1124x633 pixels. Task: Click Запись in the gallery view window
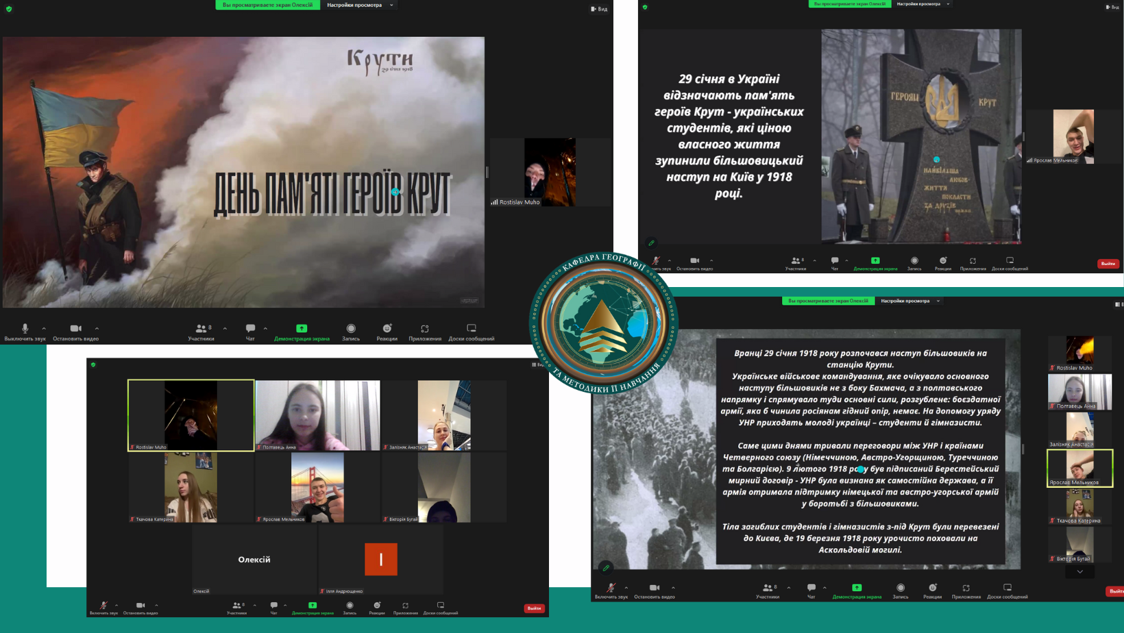tap(350, 608)
